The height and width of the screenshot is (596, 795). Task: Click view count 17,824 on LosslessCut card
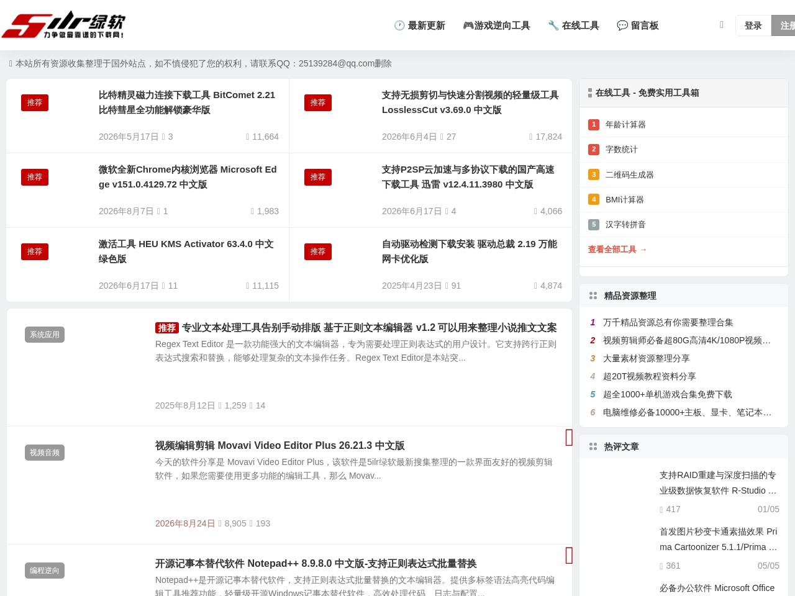[546, 137]
